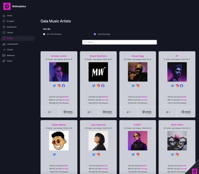Open PLS&TY's Twitter icon

133,154
